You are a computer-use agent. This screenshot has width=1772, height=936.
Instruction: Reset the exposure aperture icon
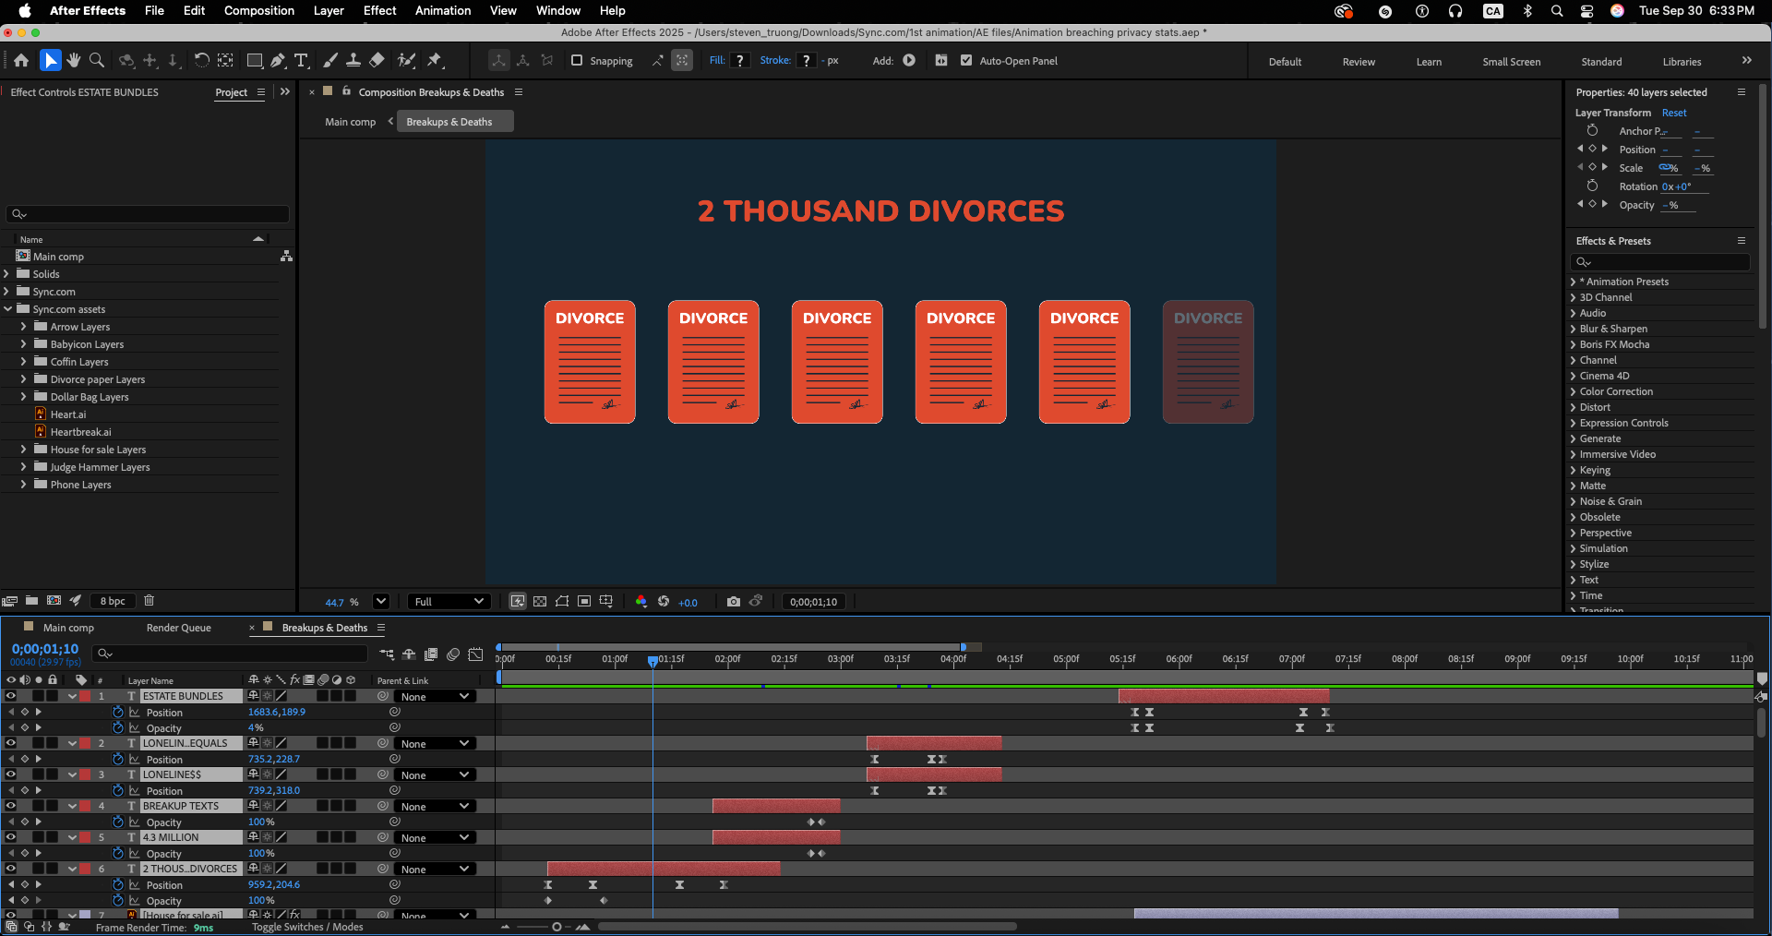(664, 602)
